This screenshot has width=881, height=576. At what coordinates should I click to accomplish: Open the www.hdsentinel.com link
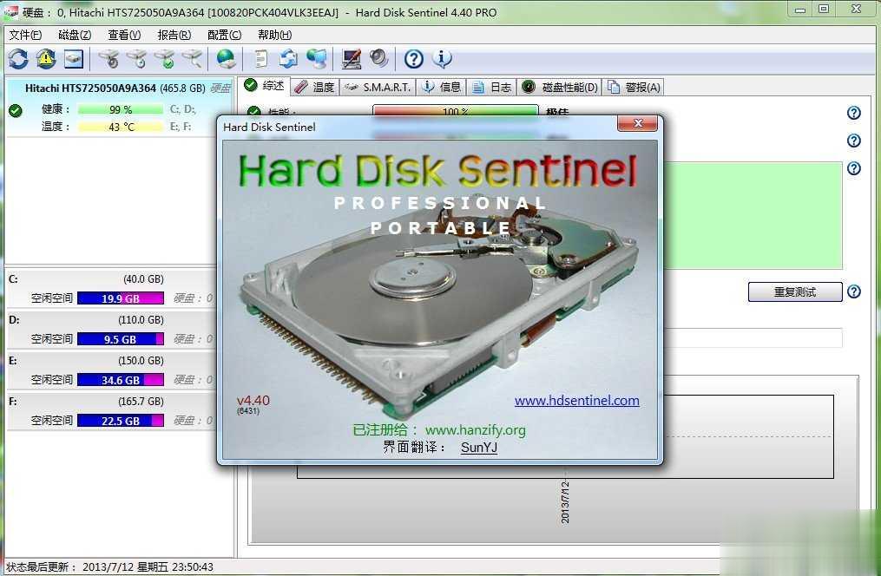pos(576,400)
